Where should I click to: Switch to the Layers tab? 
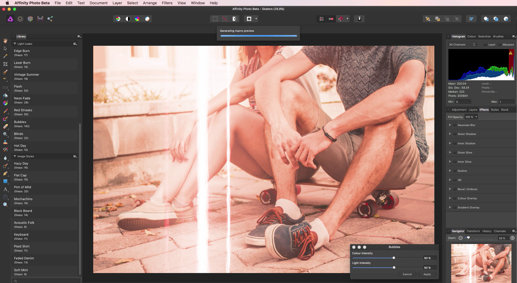coord(473,110)
